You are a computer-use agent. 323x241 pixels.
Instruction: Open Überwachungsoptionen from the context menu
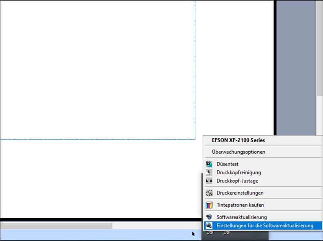tap(263, 152)
